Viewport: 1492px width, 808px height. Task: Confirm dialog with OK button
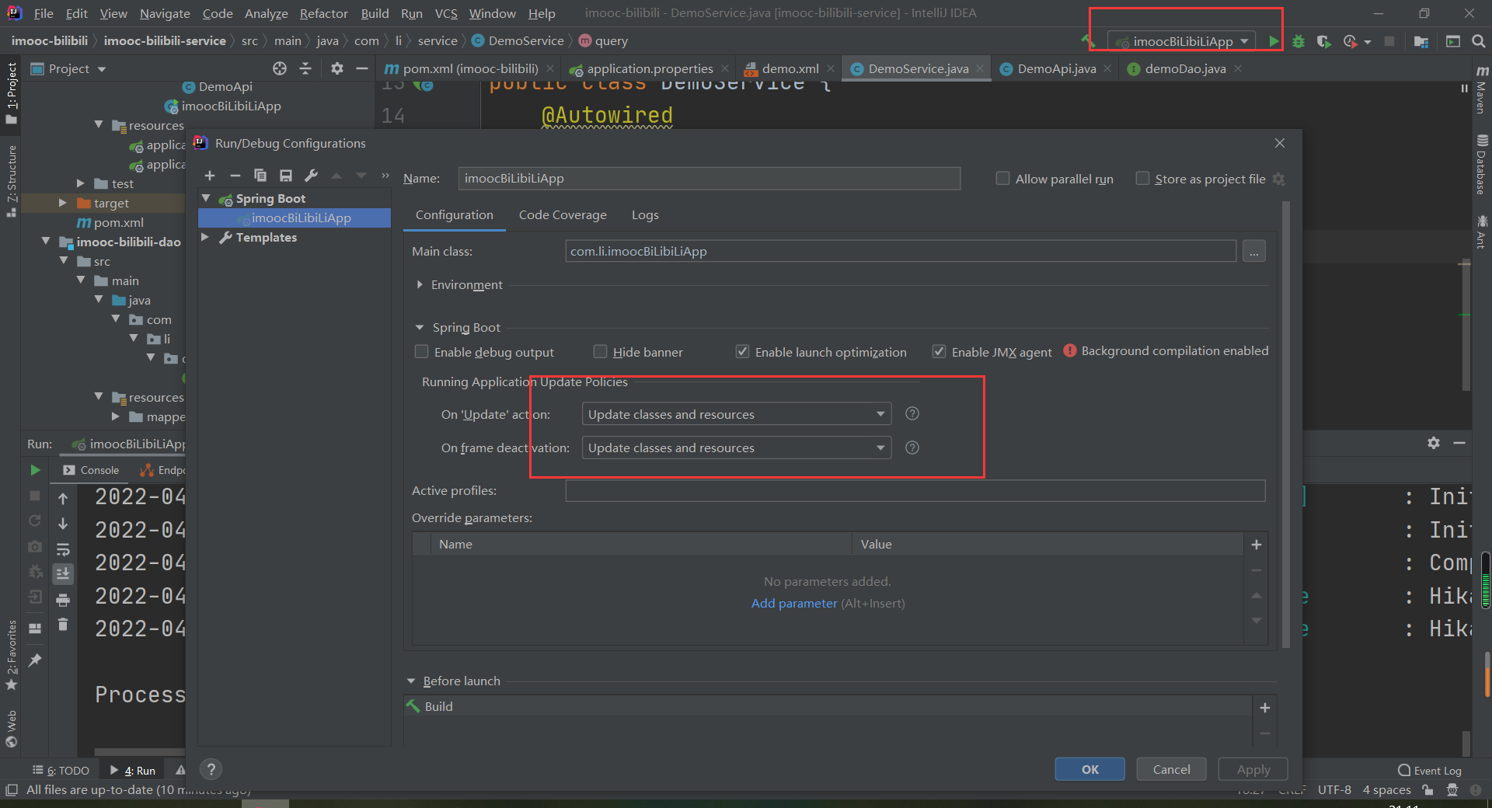click(1089, 769)
